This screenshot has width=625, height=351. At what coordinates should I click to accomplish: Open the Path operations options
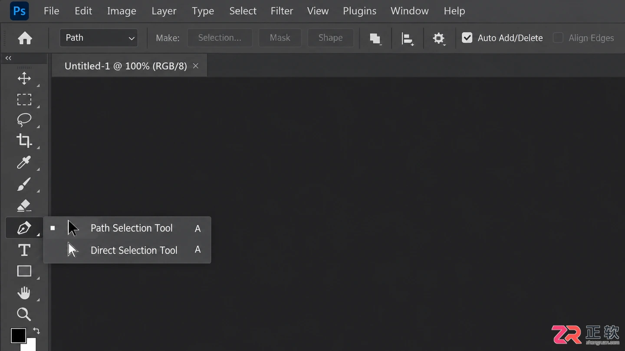375,38
